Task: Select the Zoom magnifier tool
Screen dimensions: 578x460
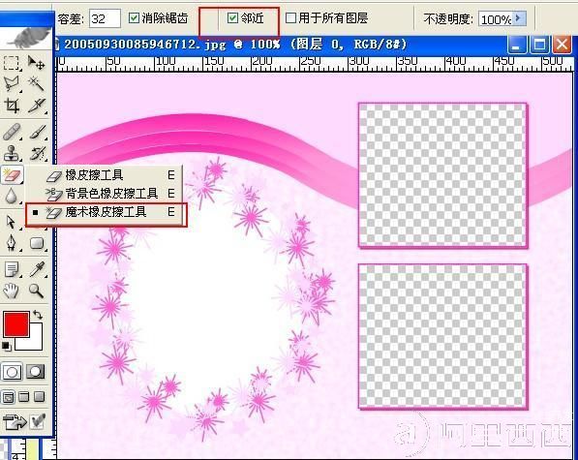Action: [x=37, y=291]
